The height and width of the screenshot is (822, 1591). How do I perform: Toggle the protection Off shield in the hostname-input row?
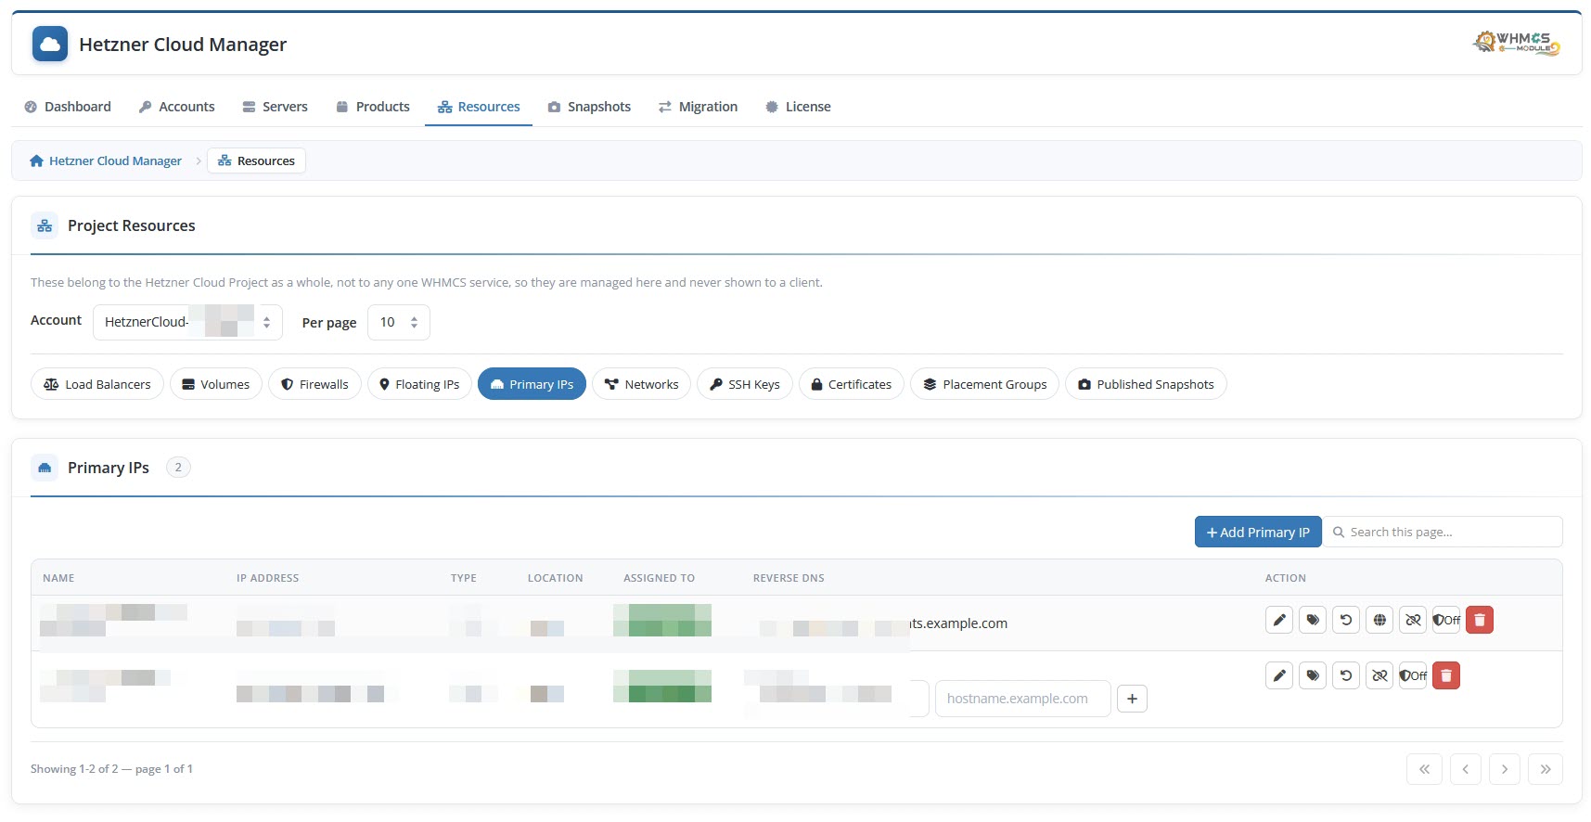(1413, 675)
